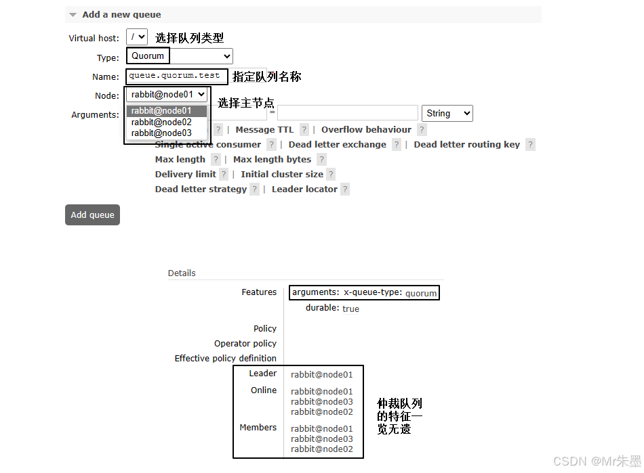
Task: Click the Operator policy label
Action: point(245,344)
